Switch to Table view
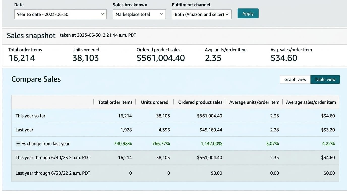 pyautogui.click(x=325, y=79)
